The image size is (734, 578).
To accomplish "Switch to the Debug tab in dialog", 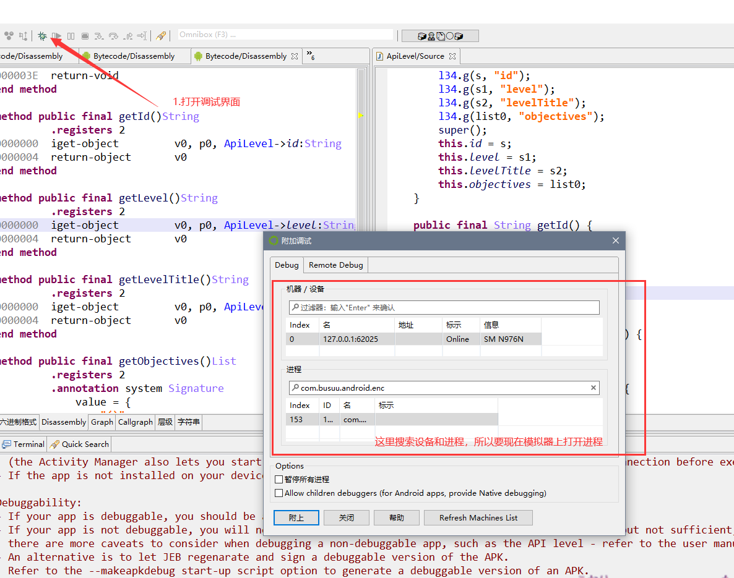I will [287, 265].
